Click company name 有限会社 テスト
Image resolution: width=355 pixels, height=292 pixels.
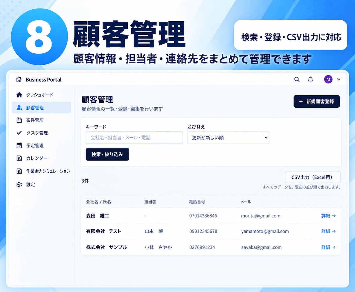tap(104, 231)
